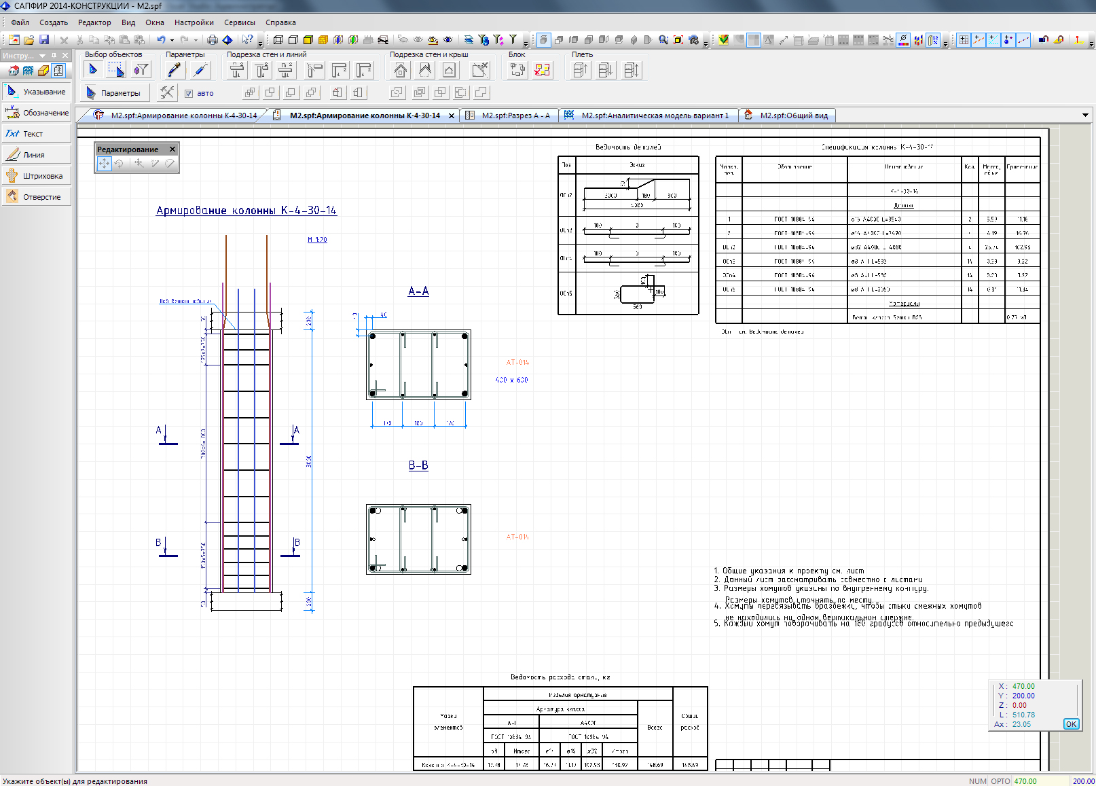Open the Редактор menu
This screenshot has height=786, width=1096.
tap(94, 22)
